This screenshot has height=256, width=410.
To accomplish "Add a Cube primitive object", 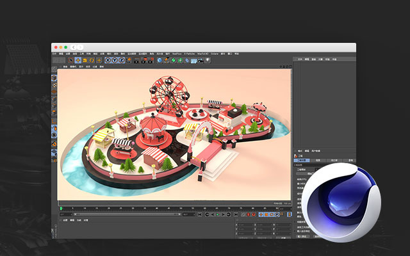I will point(160,60).
